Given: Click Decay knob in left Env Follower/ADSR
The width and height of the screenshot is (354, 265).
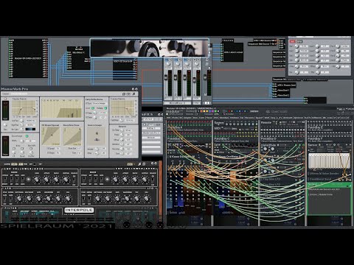Looking at the screenshot, I should 56,180.
